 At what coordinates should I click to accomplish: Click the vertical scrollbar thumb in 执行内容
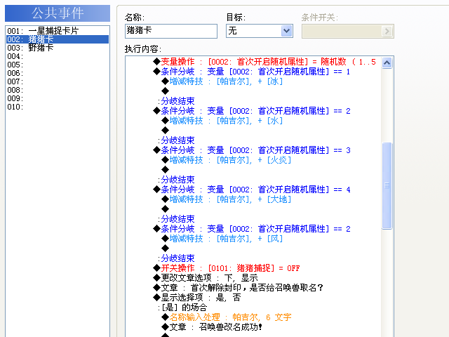point(387,185)
